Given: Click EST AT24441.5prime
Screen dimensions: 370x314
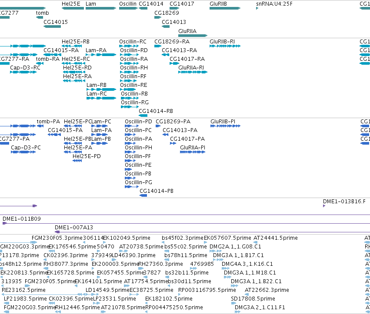Looking at the screenshot, I should 255,242.
